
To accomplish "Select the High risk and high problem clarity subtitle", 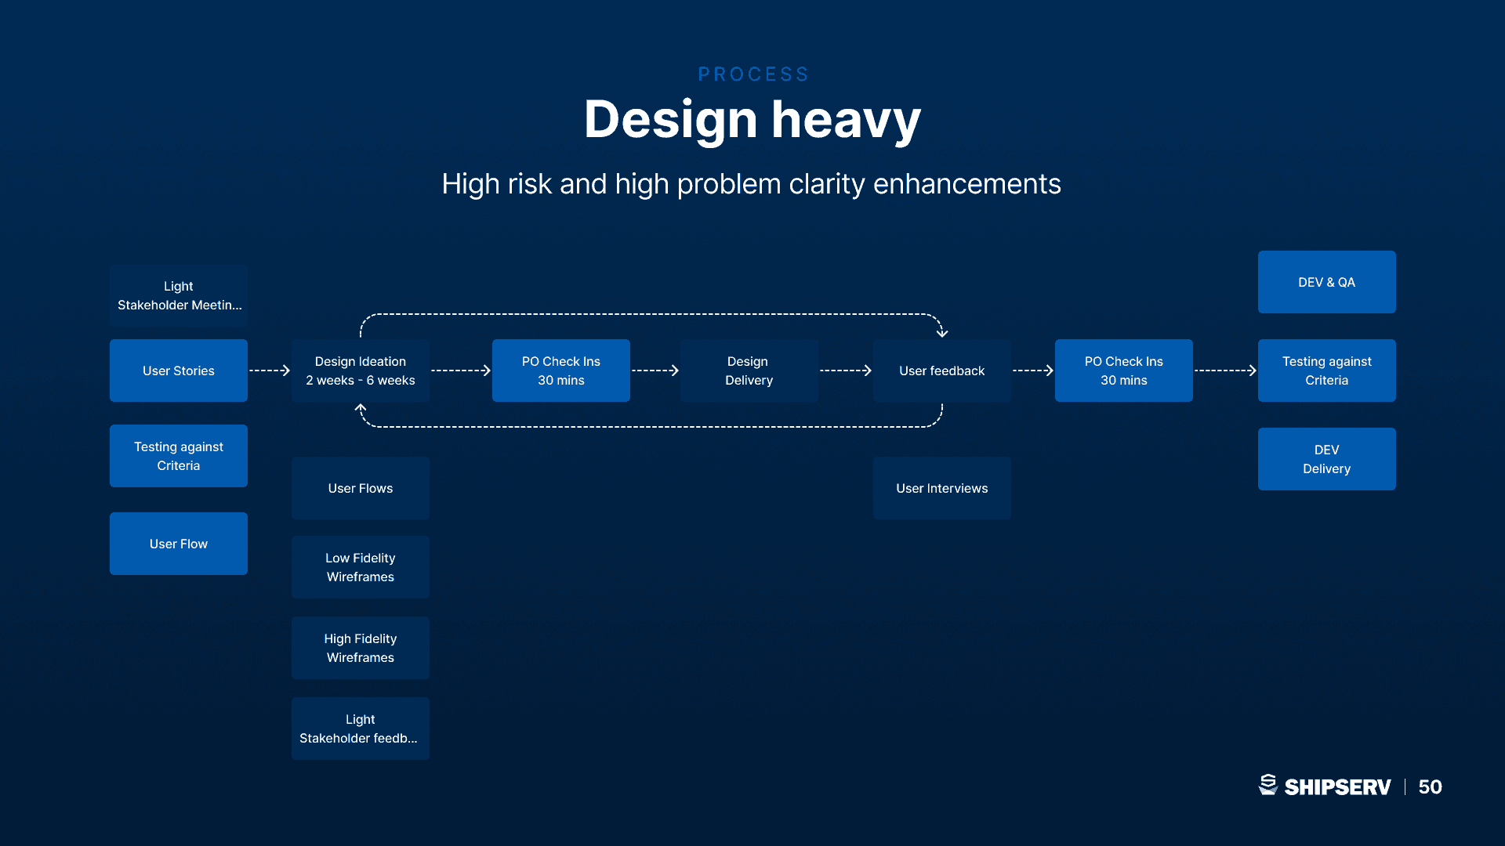I will 751,184.
